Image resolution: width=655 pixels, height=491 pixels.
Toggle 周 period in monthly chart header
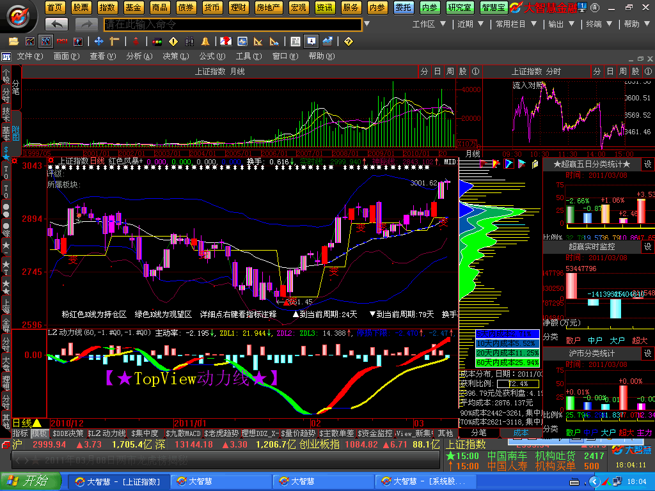point(450,72)
